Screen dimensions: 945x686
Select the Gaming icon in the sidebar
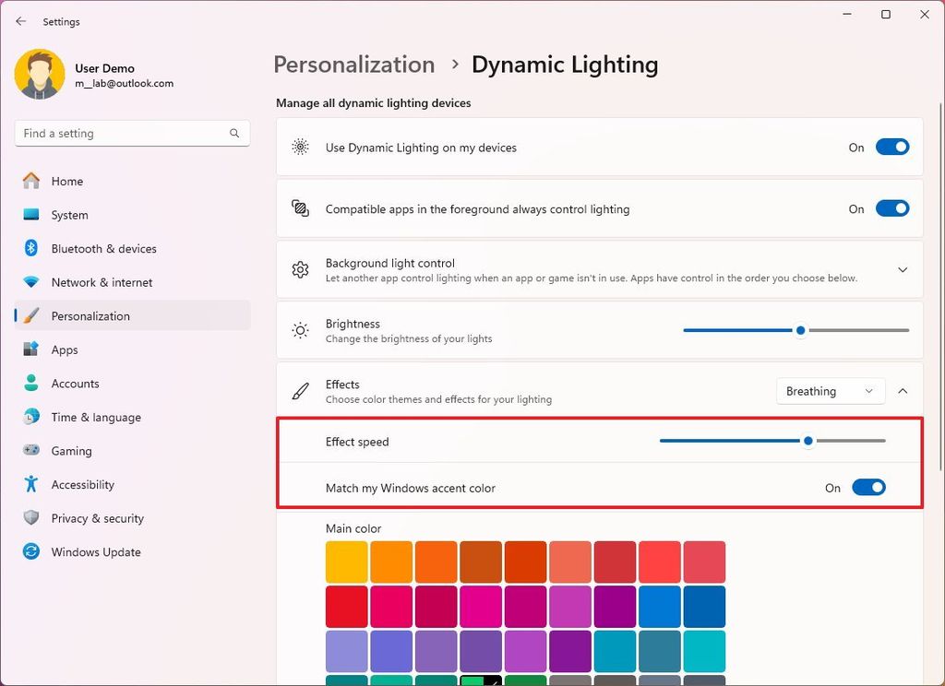click(31, 451)
